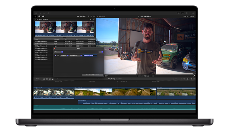Click the history of racing filter text field

(x=90, y=55)
